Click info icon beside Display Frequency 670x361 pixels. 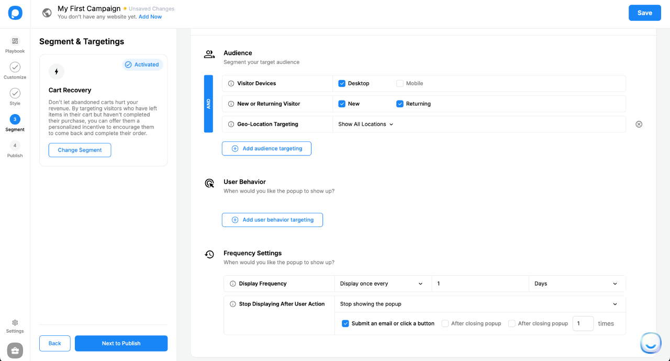[x=233, y=284]
